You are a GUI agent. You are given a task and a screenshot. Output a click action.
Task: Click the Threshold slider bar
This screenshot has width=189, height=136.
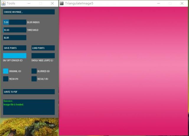pos(14,30)
